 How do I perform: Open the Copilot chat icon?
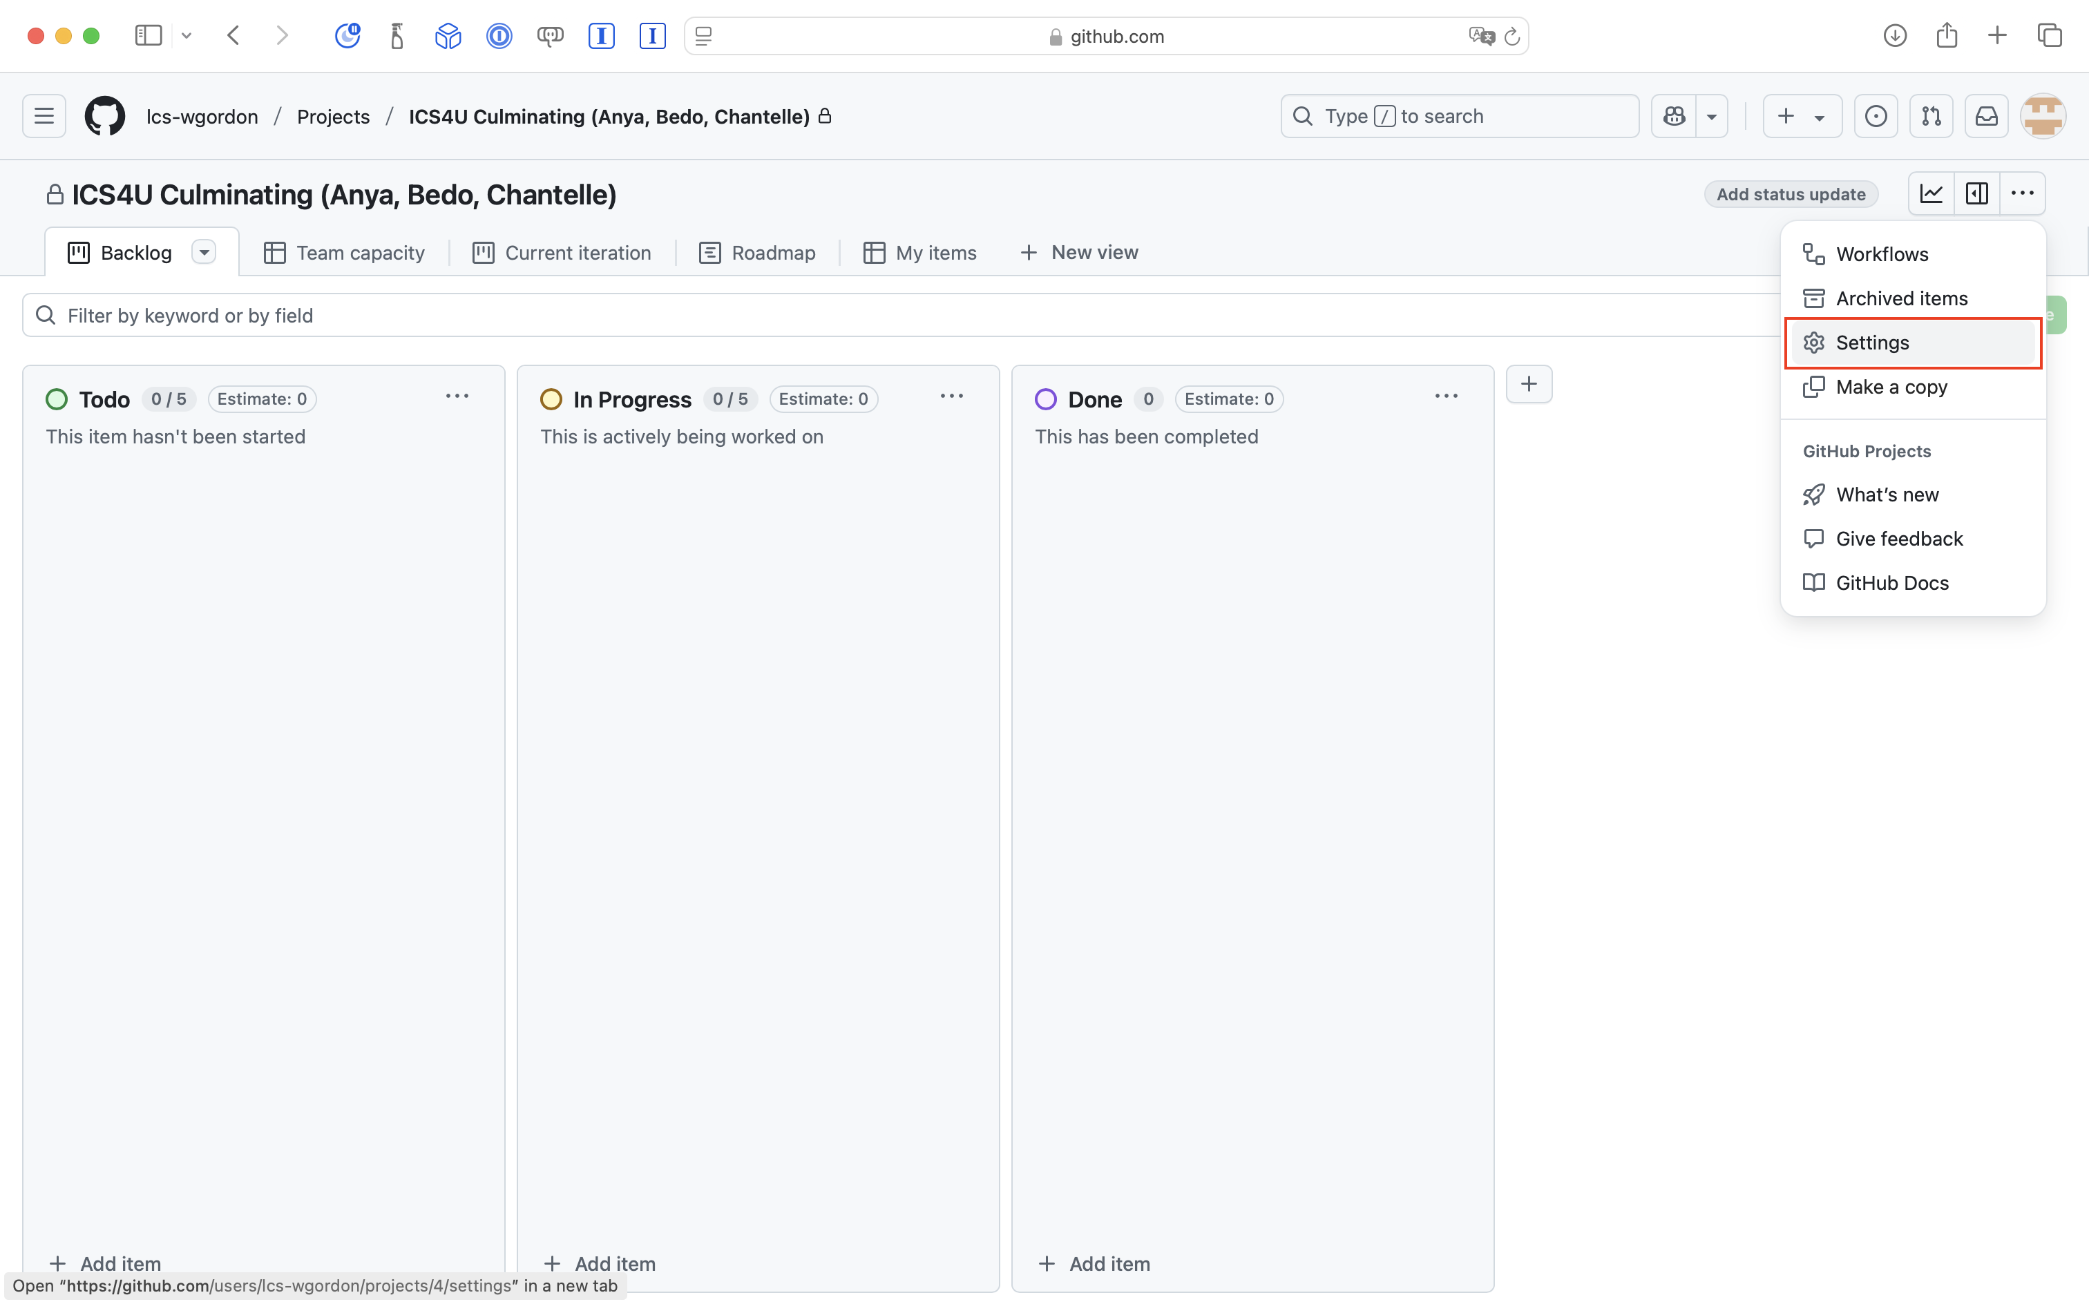pos(1674,115)
